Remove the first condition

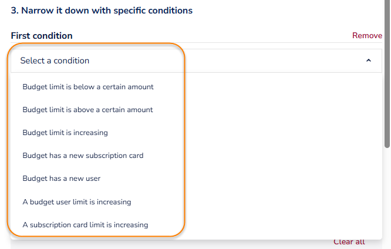click(x=367, y=36)
